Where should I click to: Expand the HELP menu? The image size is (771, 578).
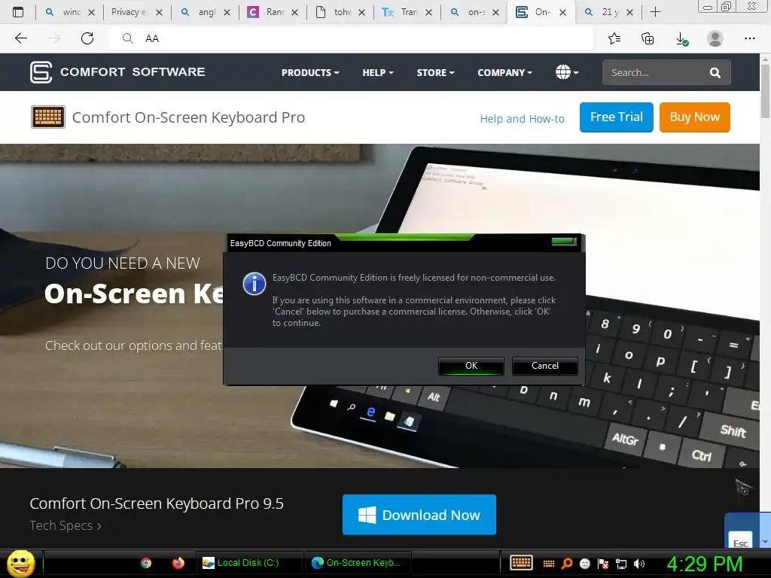378,73
